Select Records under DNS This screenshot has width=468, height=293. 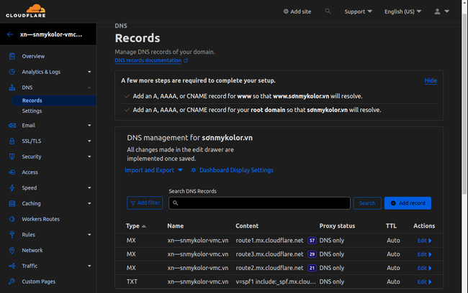click(x=54, y=101)
